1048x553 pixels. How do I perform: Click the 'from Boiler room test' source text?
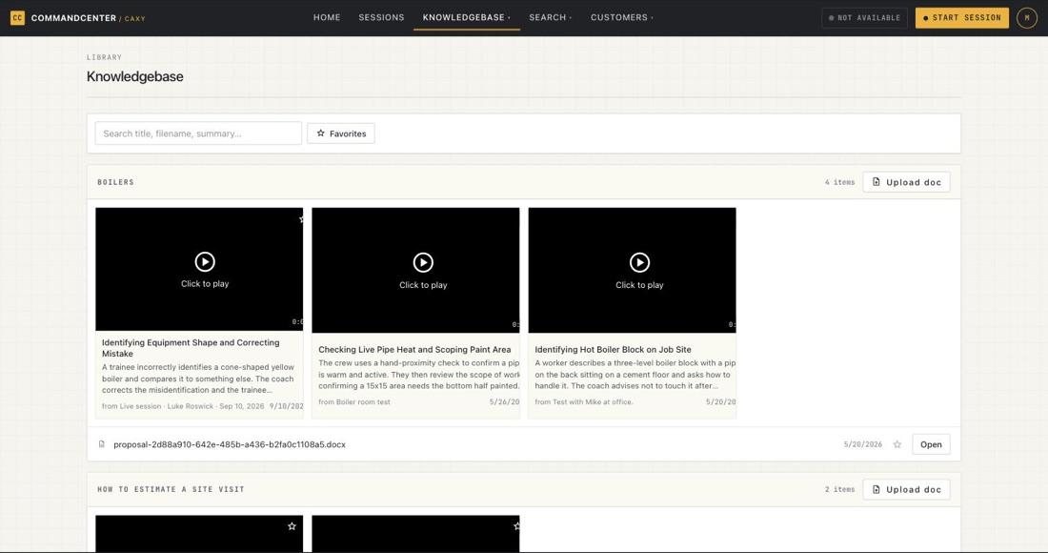354,401
